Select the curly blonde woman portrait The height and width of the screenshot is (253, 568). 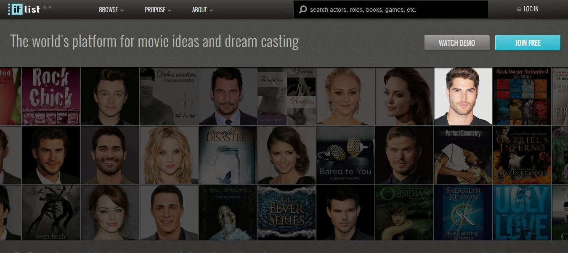coord(169,155)
